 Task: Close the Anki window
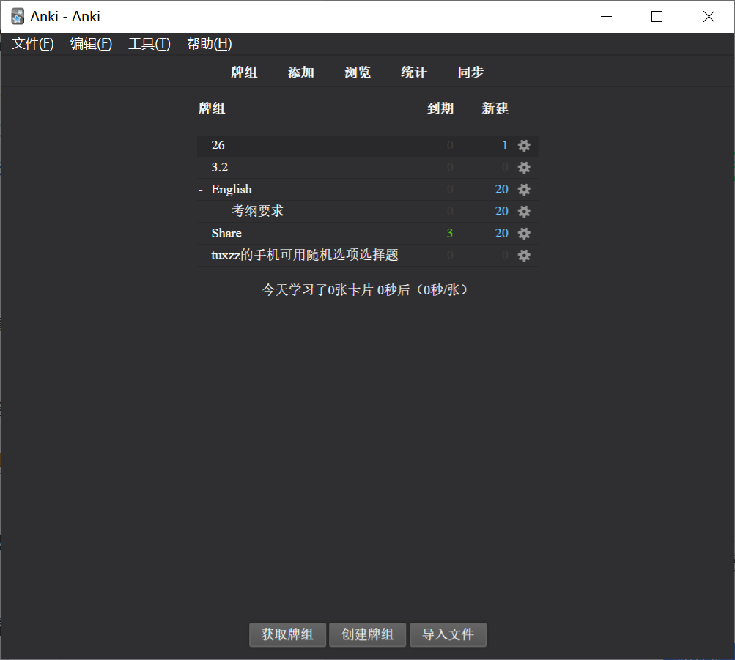pos(709,16)
